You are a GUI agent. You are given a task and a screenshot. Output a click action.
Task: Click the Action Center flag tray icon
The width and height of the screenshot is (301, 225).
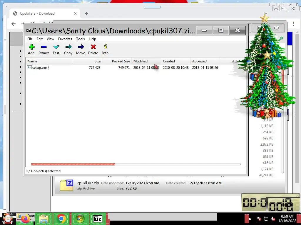tap(259, 219)
